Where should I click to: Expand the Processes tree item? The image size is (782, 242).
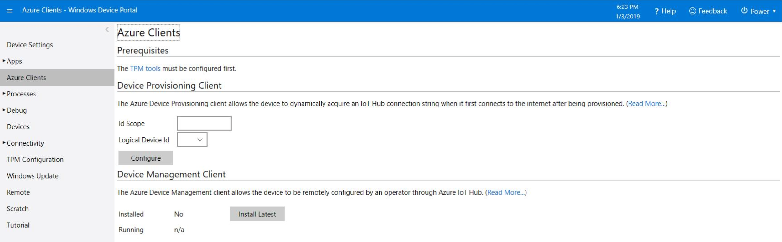click(3, 94)
